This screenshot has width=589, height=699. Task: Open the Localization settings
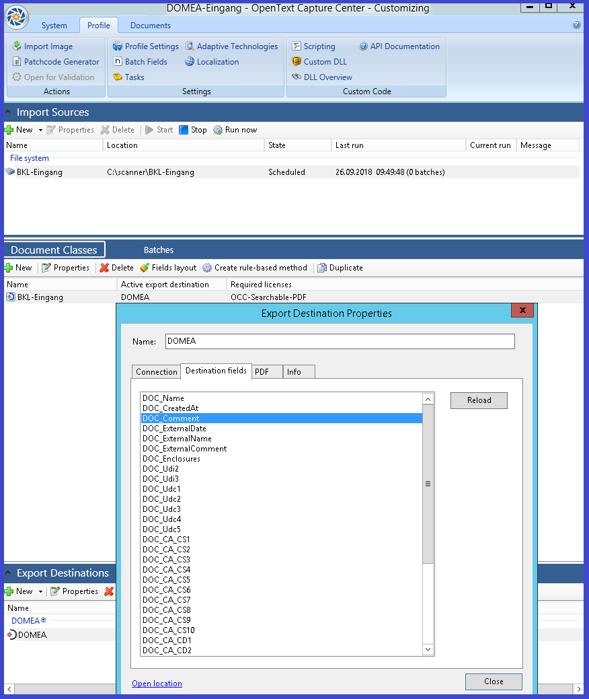212,62
